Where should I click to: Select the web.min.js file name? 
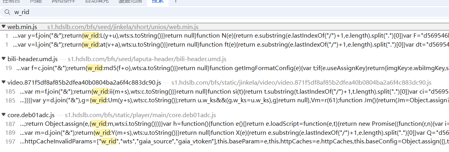pos(22,27)
